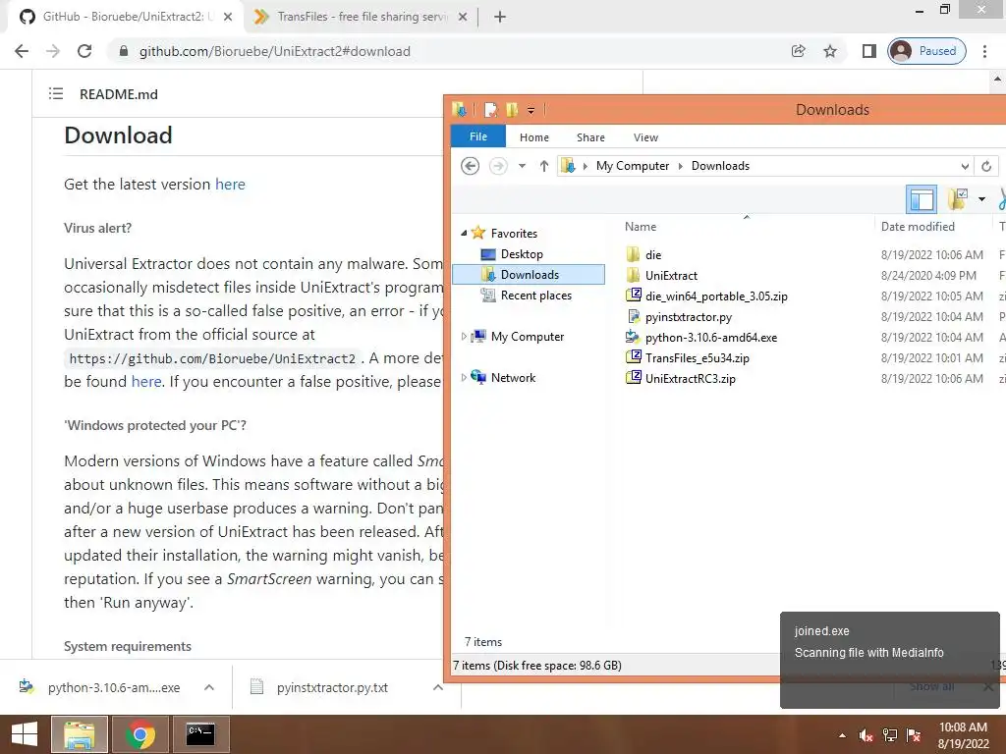Reload the GitHub page in Chrome
This screenshot has width=1006, height=754.
[84, 51]
